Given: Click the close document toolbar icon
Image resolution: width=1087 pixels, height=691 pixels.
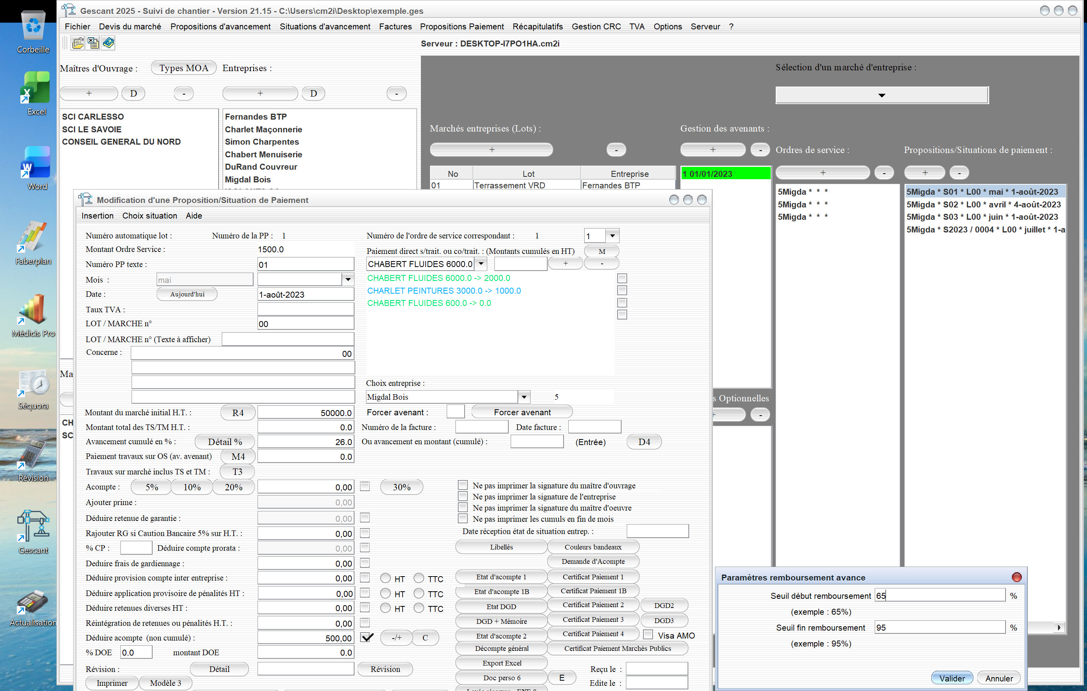Looking at the screenshot, I should pyautogui.click(x=93, y=43).
